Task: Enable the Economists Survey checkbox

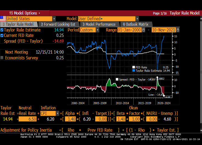Action: point(2,58)
